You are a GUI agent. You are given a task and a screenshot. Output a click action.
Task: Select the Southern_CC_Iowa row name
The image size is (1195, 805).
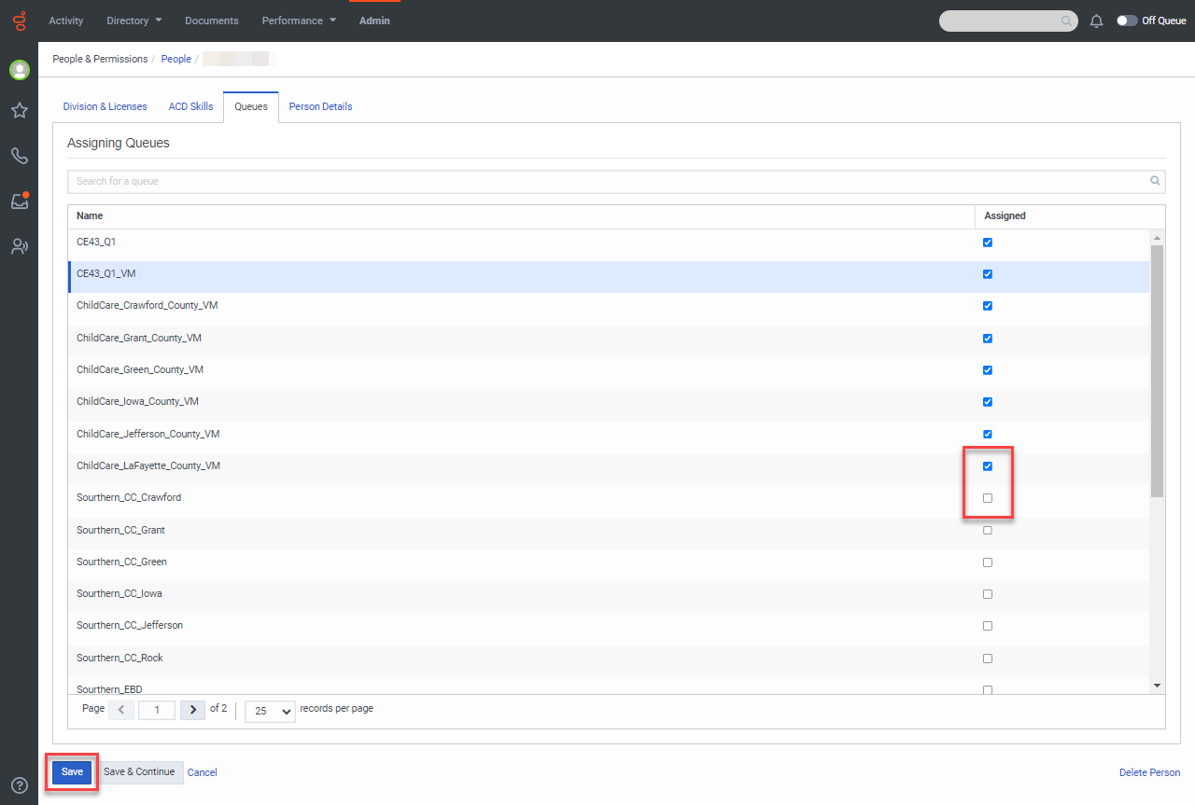(x=119, y=593)
